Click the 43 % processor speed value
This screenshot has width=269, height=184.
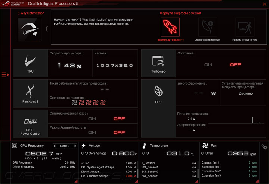click(x=72, y=66)
